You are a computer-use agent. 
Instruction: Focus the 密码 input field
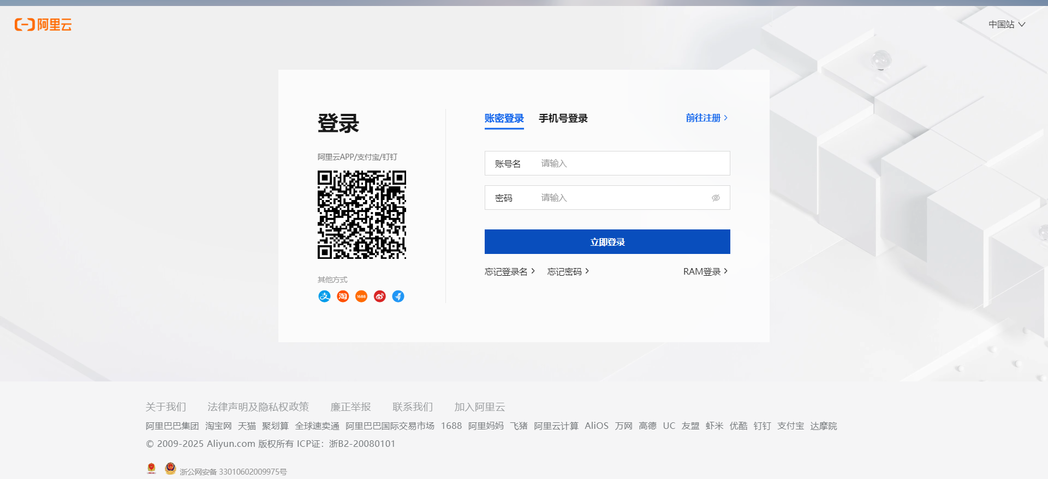[608, 198]
